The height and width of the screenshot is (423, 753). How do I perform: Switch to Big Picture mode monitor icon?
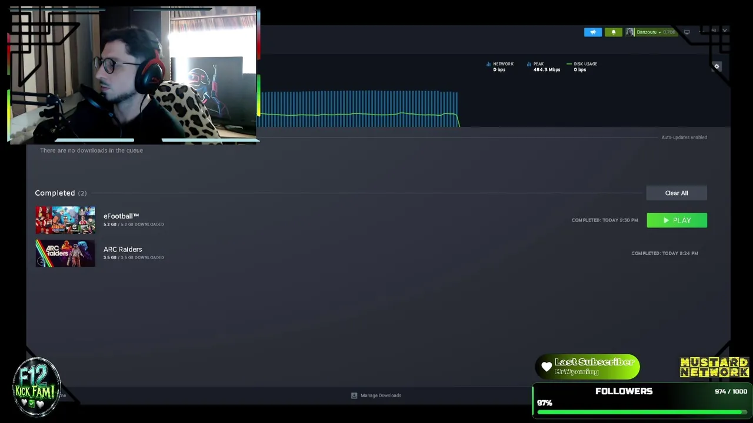pyautogui.click(x=687, y=32)
